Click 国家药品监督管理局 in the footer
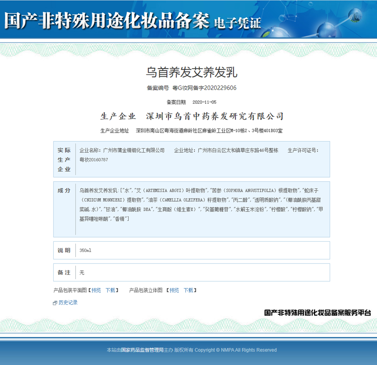The width and height of the screenshot is (377, 365). [x=142, y=350]
